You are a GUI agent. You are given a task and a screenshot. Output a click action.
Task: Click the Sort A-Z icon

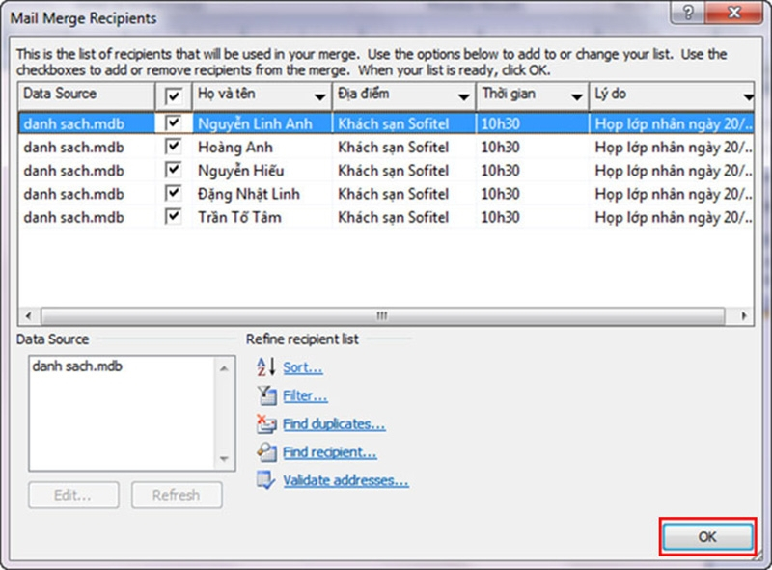click(x=265, y=367)
